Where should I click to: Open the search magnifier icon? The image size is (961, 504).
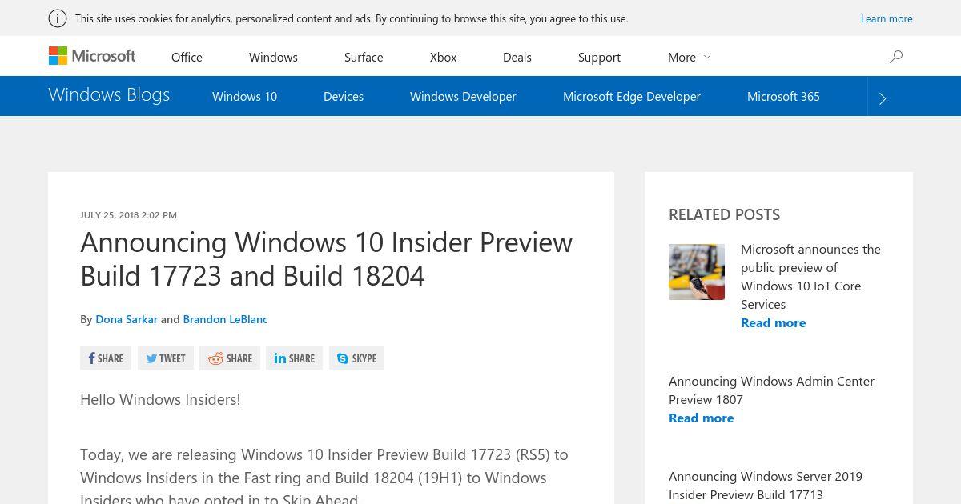tap(896, 56)
